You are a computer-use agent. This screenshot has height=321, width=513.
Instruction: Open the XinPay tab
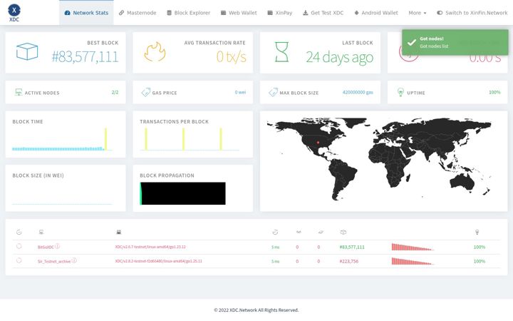pos(280,13)
